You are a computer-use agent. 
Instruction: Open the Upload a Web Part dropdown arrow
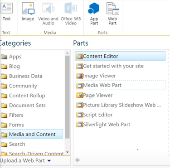(49, 161)
